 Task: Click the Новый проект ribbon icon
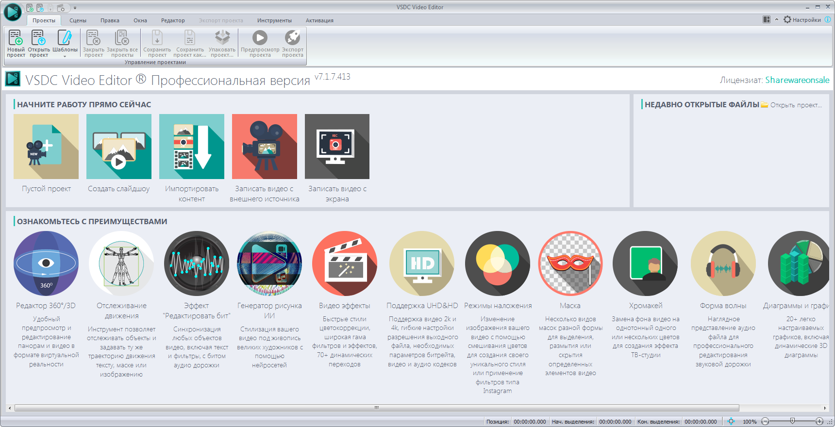(x=16, y=43)
